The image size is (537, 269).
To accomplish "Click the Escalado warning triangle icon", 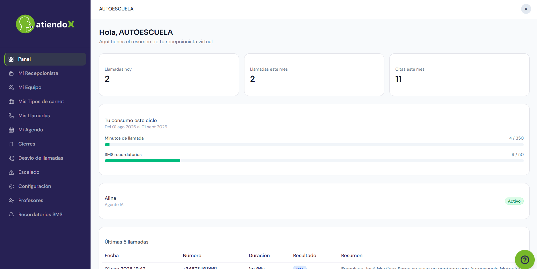I will pyautogui.click(x=11, y=172).
